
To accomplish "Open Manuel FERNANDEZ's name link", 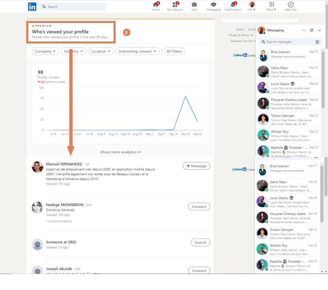I will click(x=64, y=164).
